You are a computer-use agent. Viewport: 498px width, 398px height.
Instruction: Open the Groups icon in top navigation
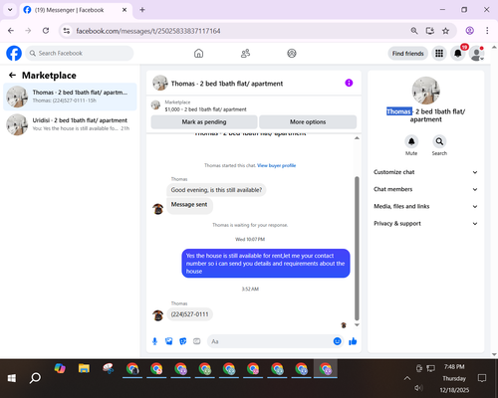click(292, 53)
